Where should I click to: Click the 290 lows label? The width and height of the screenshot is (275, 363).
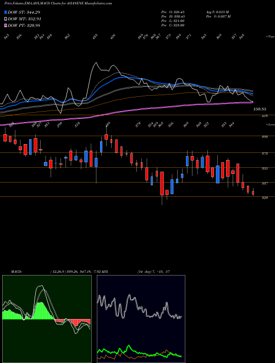(60, 125)
